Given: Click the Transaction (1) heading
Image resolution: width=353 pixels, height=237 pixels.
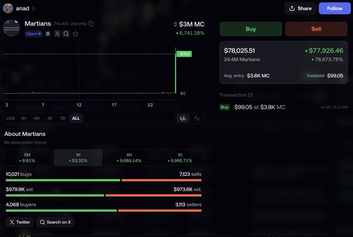Looking at the screenshot, I should tap(236, 95).
